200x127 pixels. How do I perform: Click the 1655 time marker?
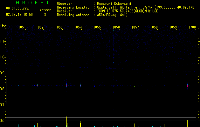point(97,27)
